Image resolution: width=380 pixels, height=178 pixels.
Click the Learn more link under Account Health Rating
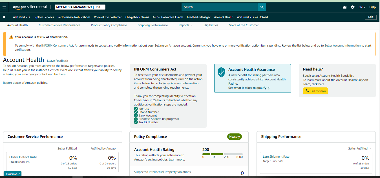[x=176, y=159]
